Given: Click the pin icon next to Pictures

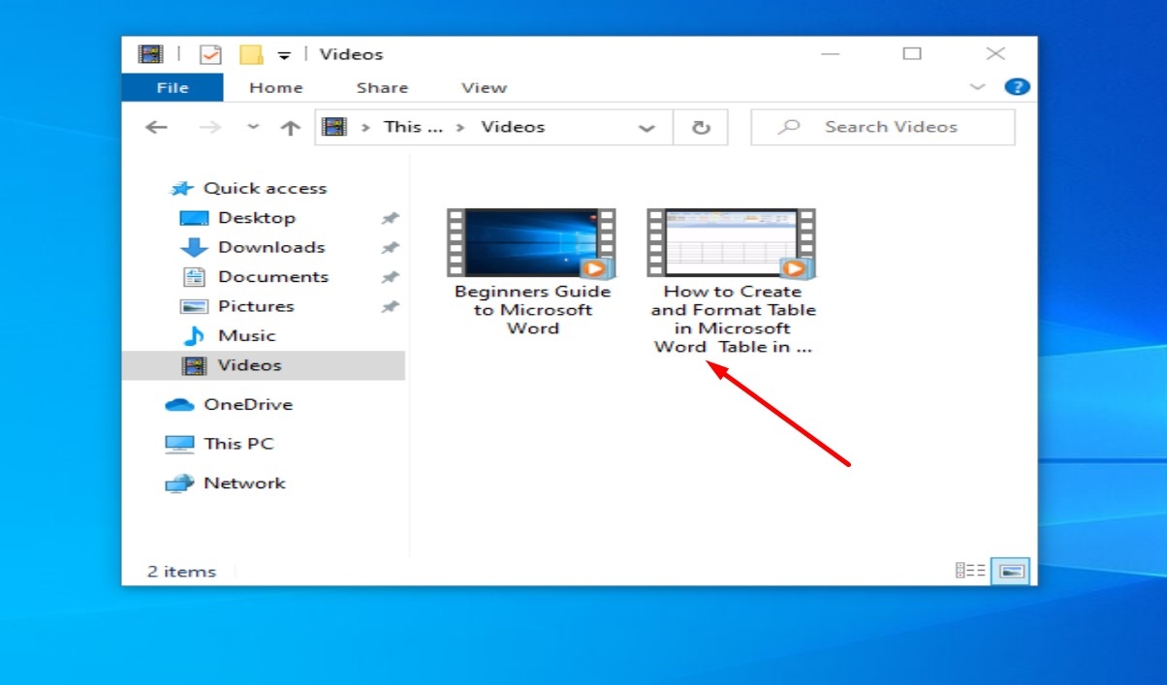Looking at the screenshot, I should (x=390, y=306).
